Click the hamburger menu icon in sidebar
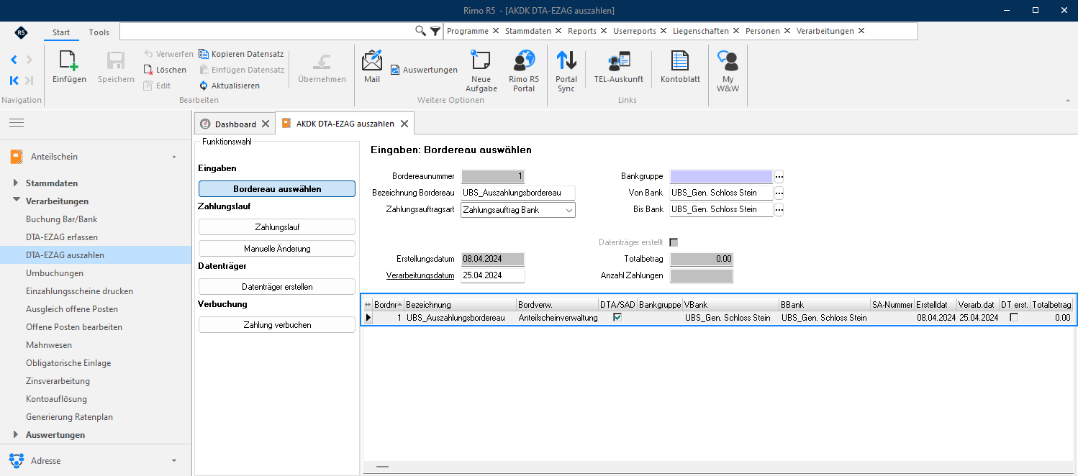The height and width of the screenshot is (476, 1078). (x=16, y=124)
